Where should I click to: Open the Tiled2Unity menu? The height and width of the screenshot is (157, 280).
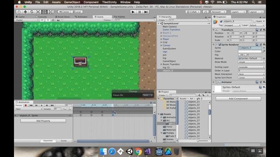pos(109,2)
